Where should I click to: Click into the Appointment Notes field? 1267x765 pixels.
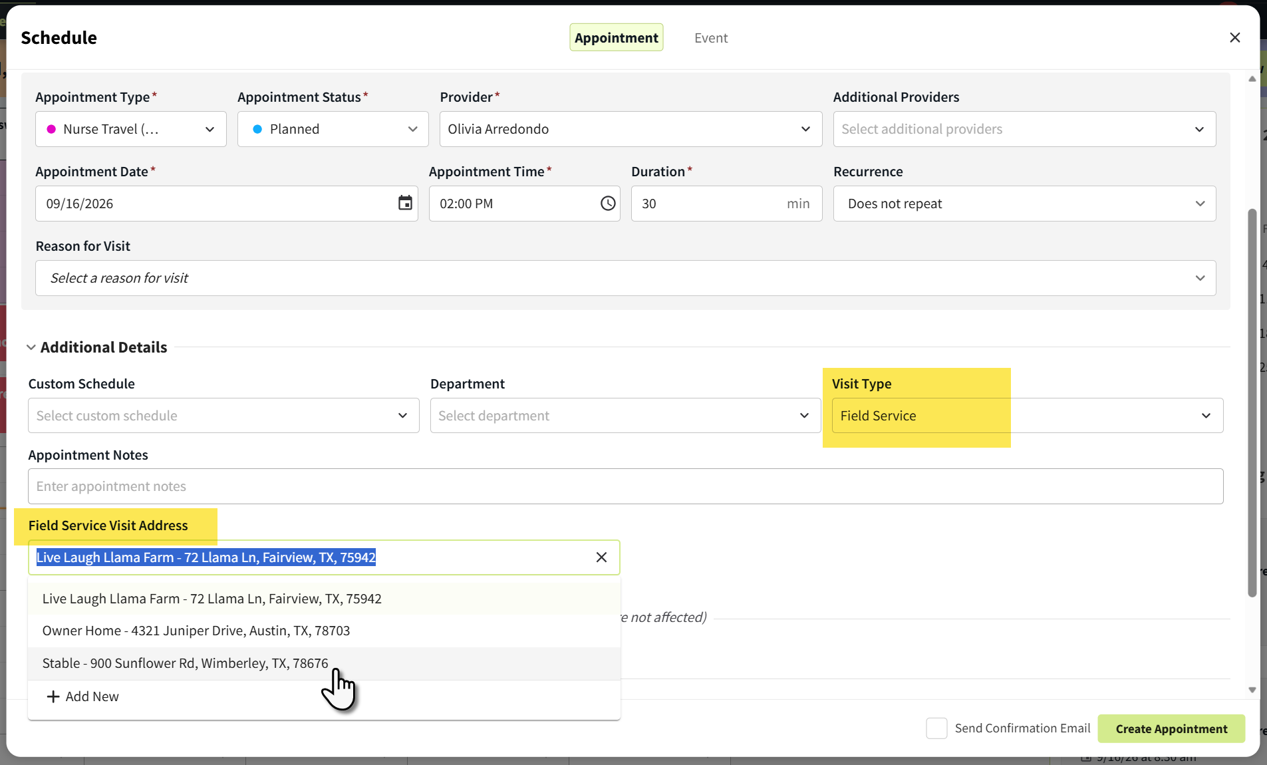click(x=625, y=486)
